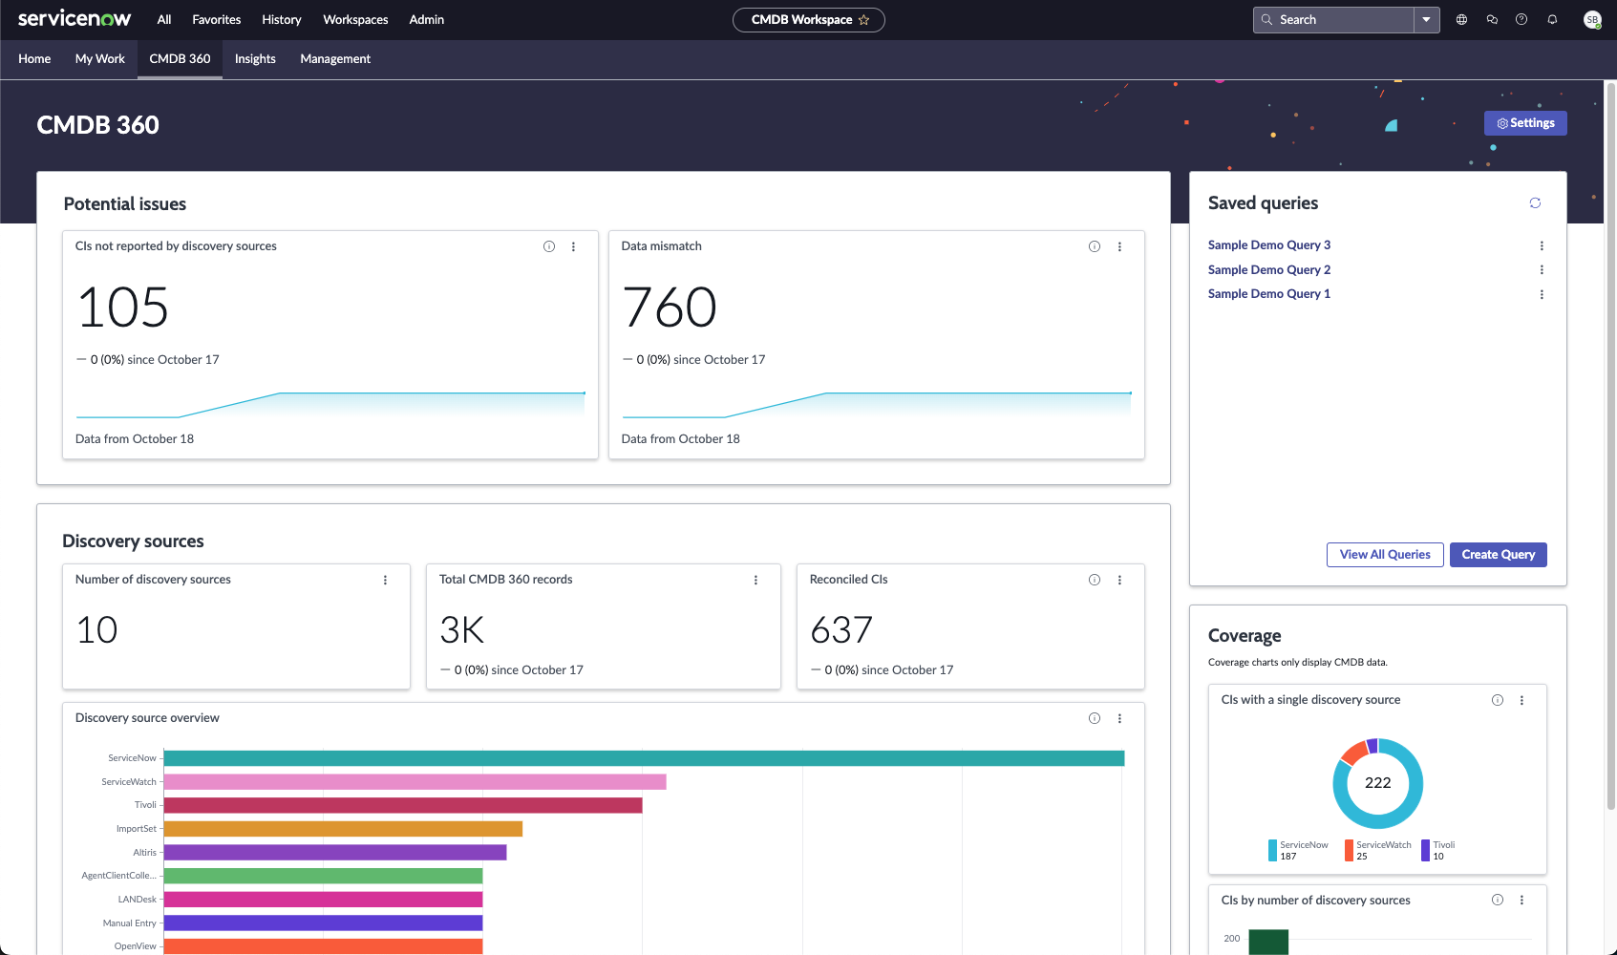Favorite CMDB Workspace with the star

click(x=864, y=20)
